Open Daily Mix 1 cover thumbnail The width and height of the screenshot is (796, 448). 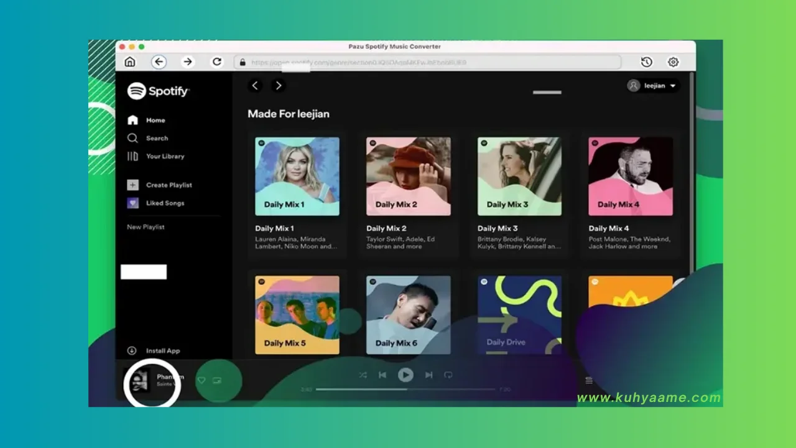click(x=297, y=177)
